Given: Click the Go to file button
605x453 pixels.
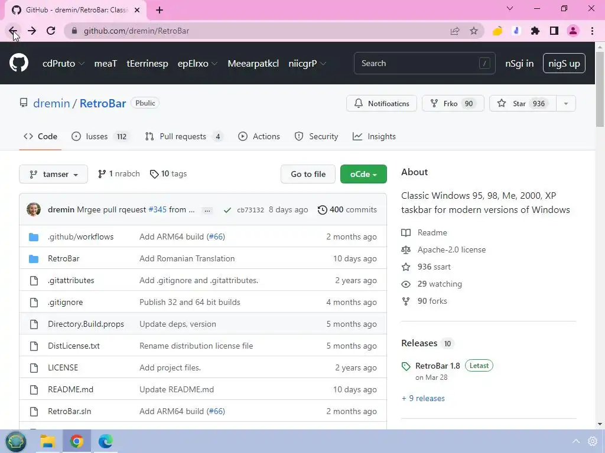Looking at the screenshot, I should coord(308,174).
